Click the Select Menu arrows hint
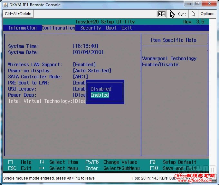Viewport: 219px width, 185px height. (x=59, y=168)
